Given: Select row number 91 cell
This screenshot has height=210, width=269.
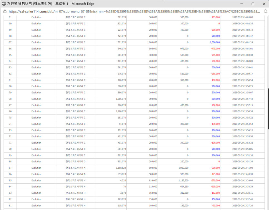Looking at the screenshot, I should [x=10, y=17].
